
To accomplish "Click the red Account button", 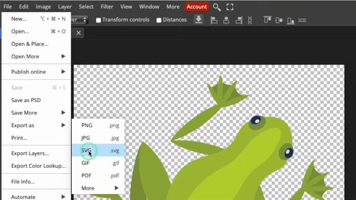I will pos(196,7).
